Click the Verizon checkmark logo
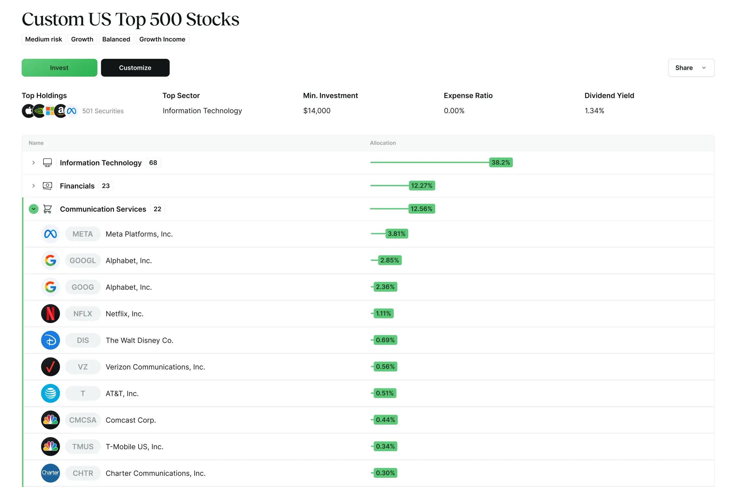736x487 pixels. (50, 367)
